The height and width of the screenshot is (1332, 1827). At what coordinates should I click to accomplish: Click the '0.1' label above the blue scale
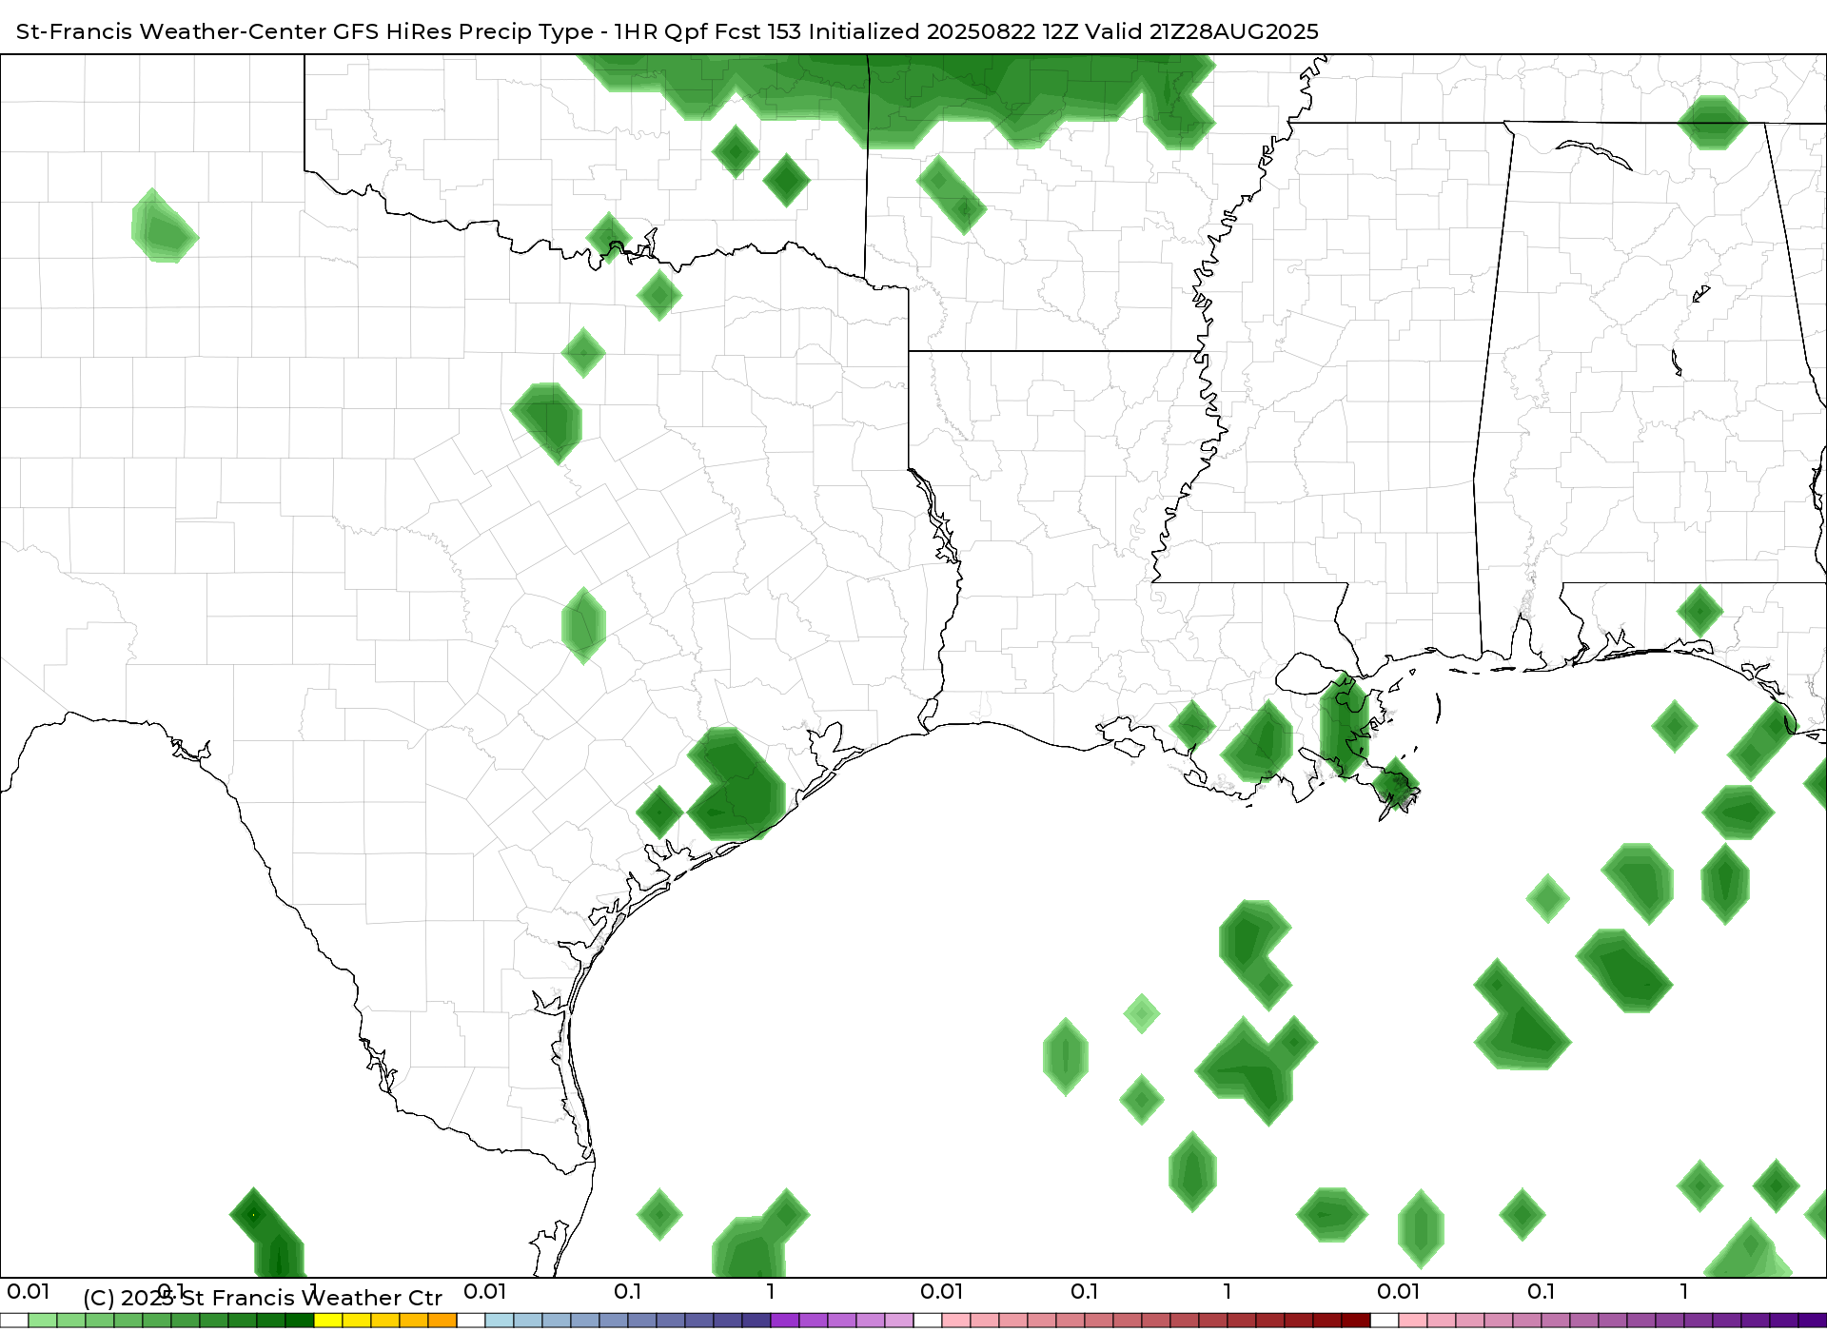pos(628,1292)
